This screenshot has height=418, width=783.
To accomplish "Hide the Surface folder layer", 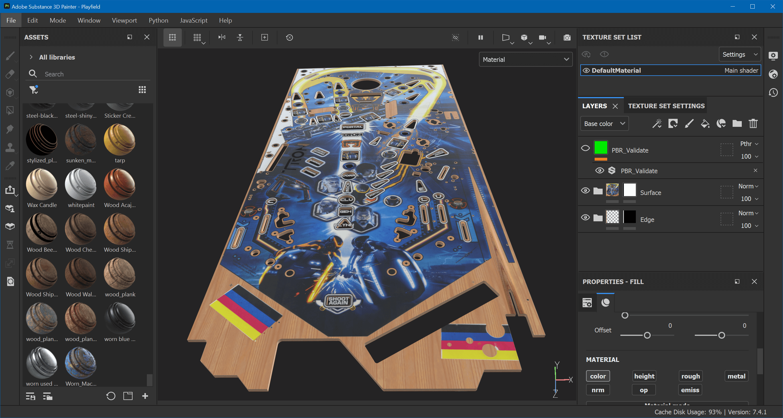I will tap(585, 191).
